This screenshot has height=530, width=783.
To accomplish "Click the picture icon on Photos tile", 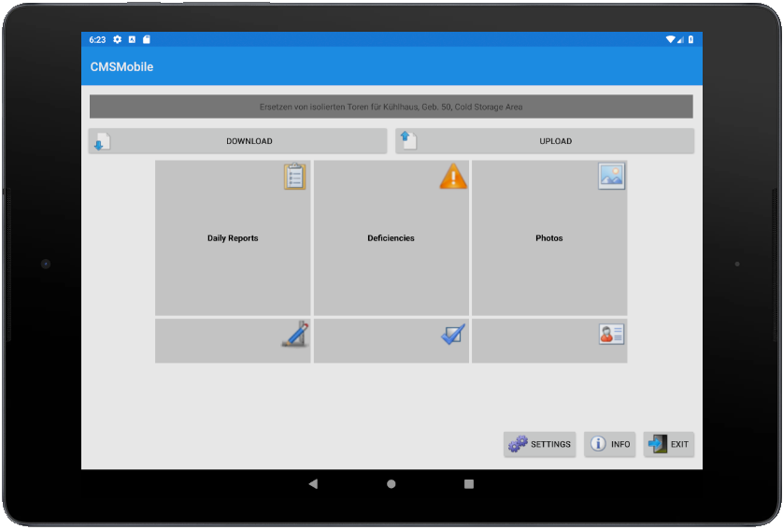I will 611,177.
